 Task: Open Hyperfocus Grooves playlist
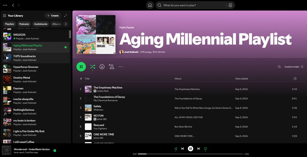[36, 69]
